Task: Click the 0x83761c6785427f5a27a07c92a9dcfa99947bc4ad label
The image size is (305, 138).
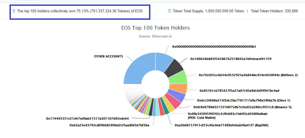Action: [x=239, y=91]
